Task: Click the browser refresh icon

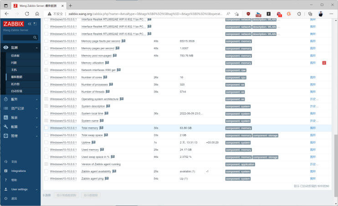Action: [x=27, y=14]
